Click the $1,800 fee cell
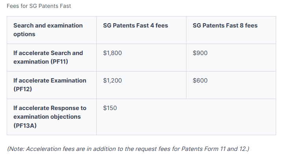Screen dimensions: 284x158 pos(112,53)
